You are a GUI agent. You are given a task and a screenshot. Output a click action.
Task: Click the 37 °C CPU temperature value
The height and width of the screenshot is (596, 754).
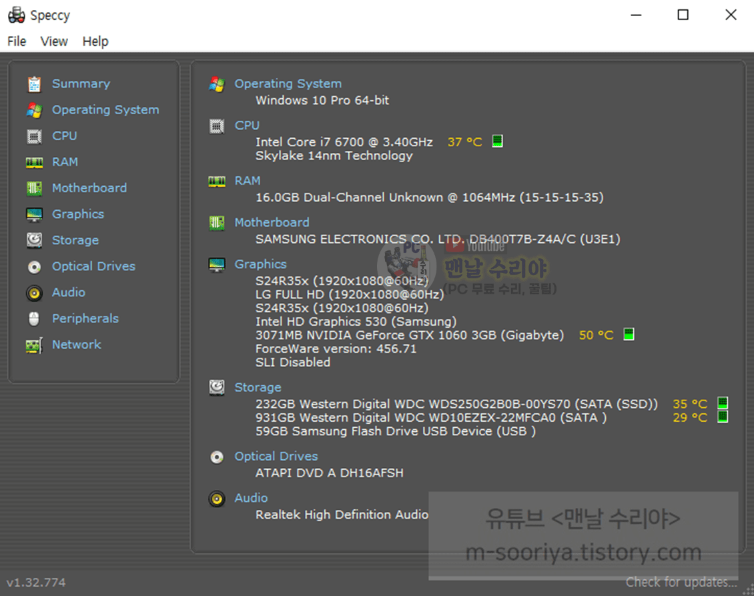[464, 142]
